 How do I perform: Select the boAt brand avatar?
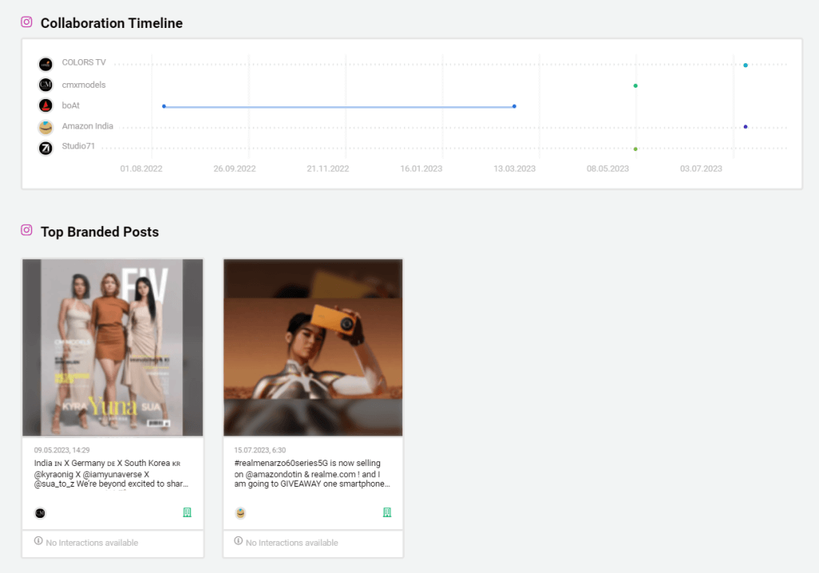[46, 105]
